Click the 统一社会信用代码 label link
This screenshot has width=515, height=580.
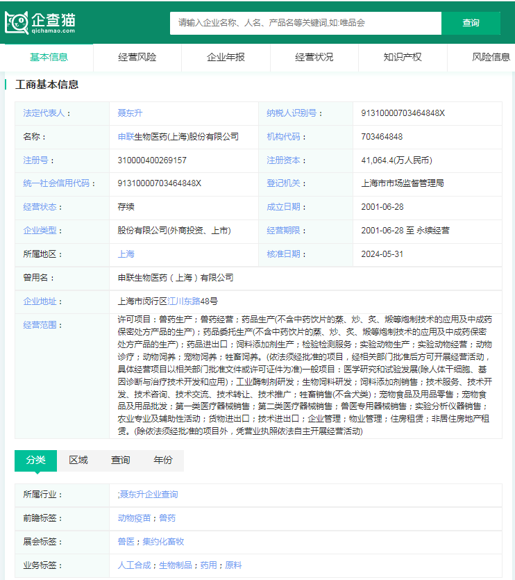tap(56, 183)
